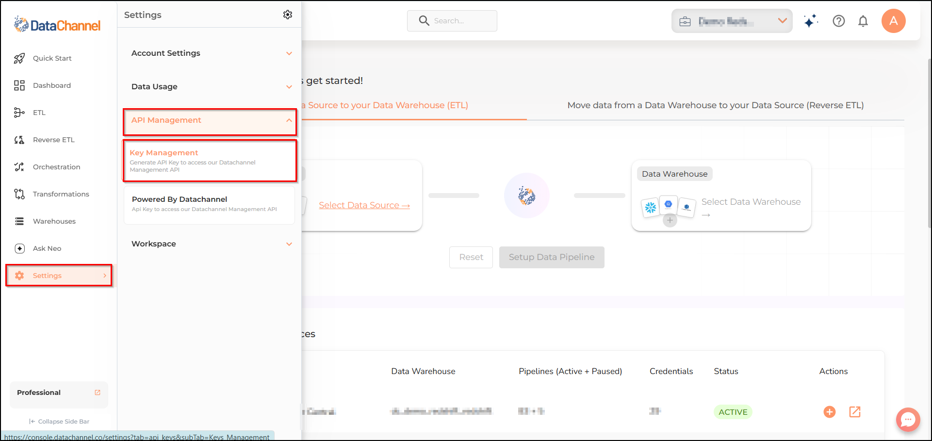Screen dimensions: 932x441
Task: Click Collapse Side Bar
Action: coord(59,422)
